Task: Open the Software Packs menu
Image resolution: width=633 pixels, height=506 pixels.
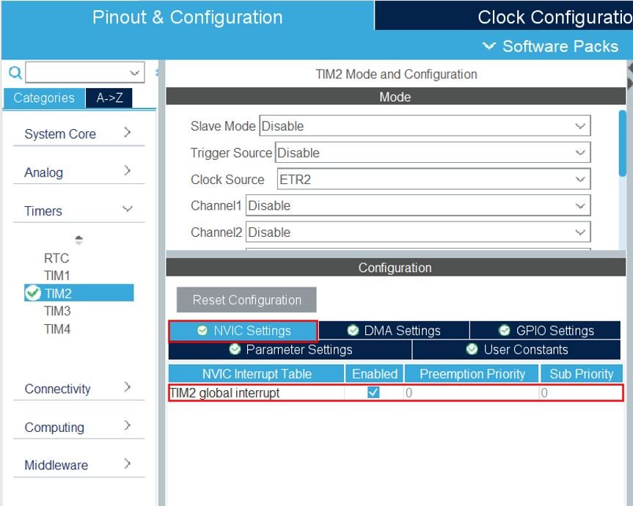Action: (x=551, y=46)
